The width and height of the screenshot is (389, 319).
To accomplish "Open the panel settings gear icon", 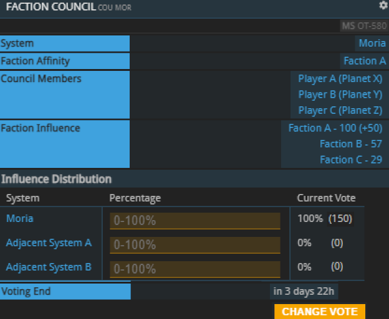I will (383, 5).
